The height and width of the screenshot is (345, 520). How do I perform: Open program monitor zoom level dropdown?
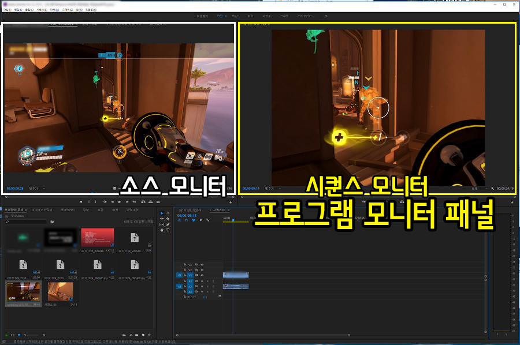pyautogui.click(x=273, y=189)
